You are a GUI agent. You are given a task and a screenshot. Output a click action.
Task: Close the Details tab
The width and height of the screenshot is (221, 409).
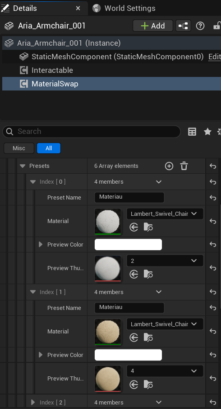(x=78, y=8)
